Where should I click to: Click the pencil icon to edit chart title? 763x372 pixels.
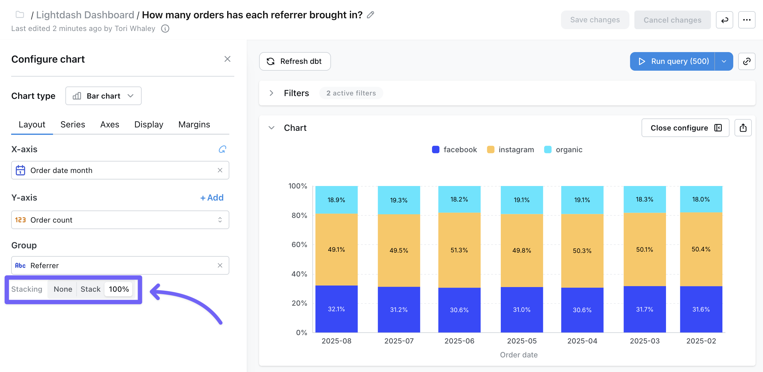[x=370, y=15]
